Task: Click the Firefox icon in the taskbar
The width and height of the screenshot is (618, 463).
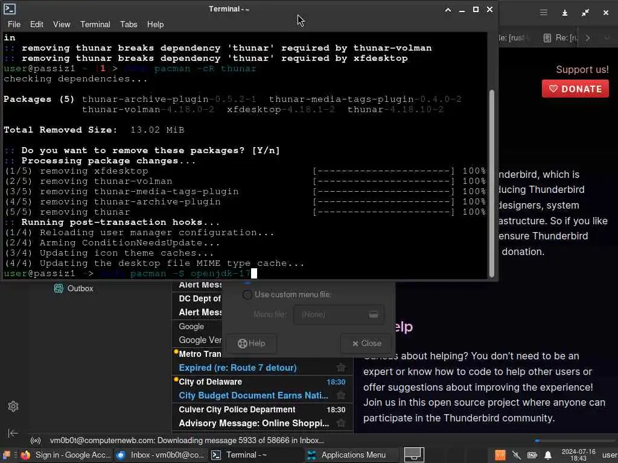Action: coord(26,455)
